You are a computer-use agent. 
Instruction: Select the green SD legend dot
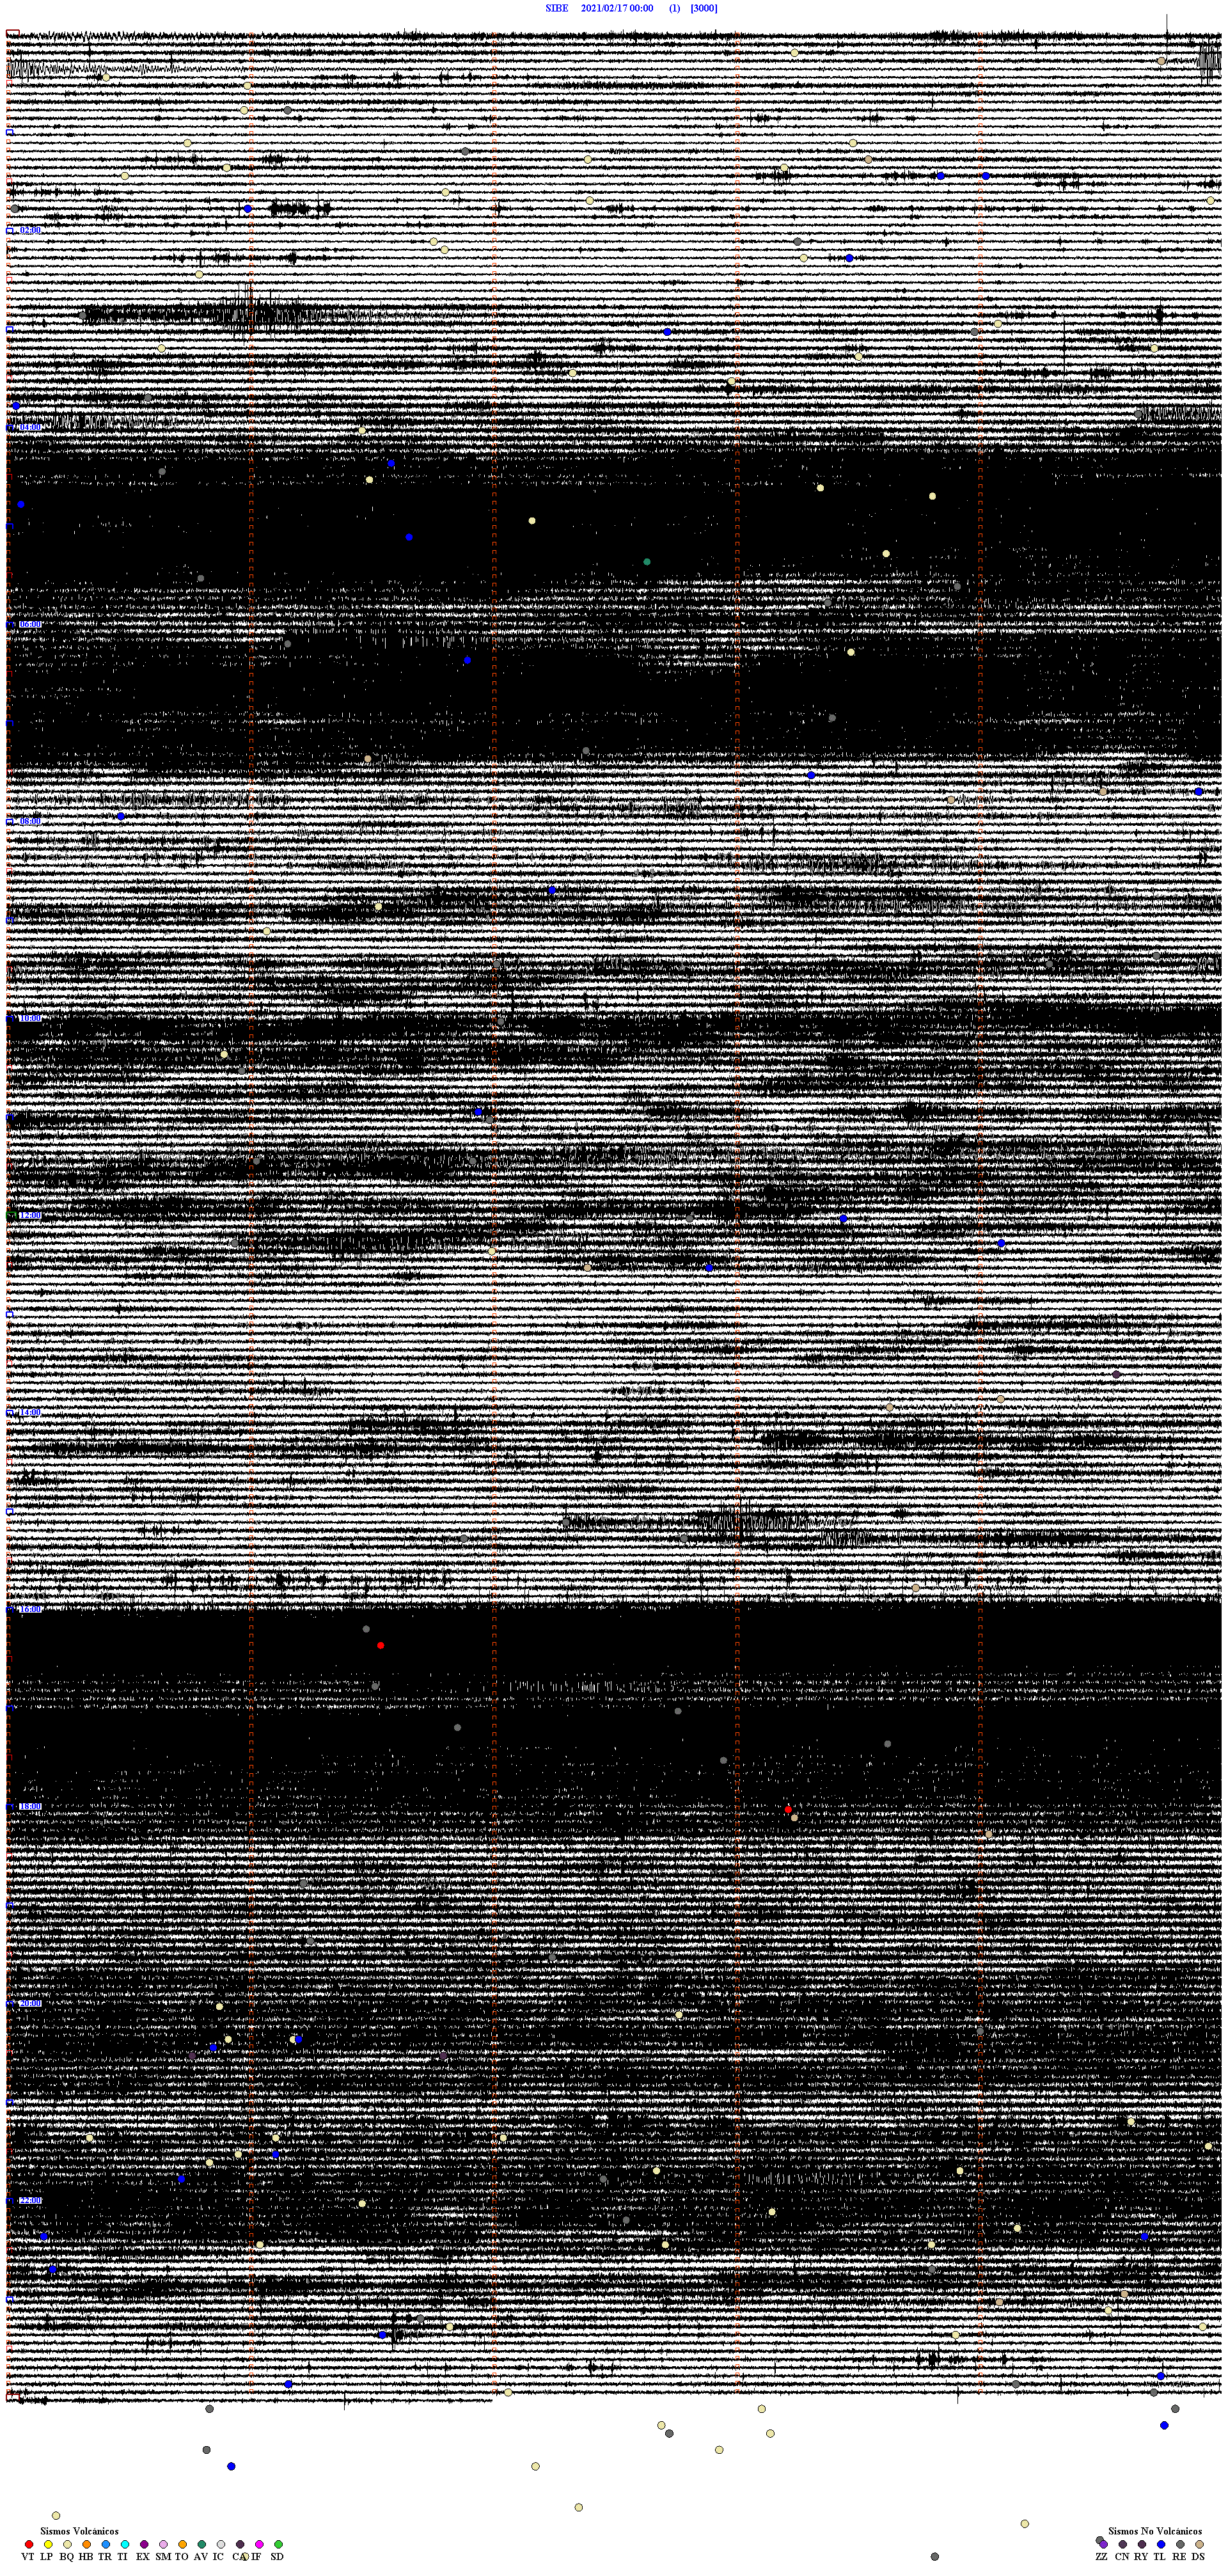[x=278, y=2544]
